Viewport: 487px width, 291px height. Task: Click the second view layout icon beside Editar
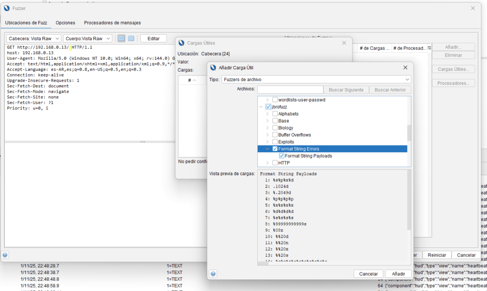[x=131, y=38]
